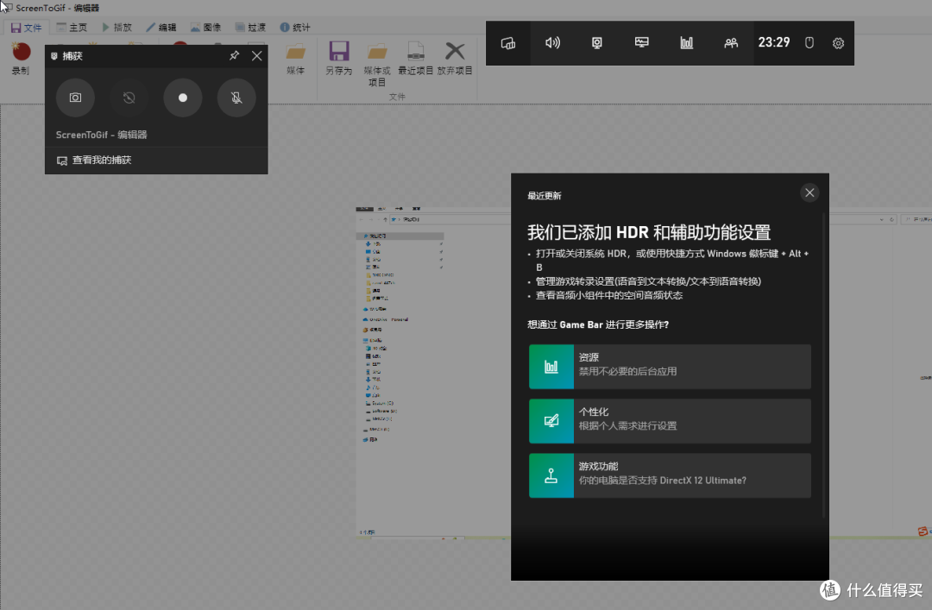Take a screenshot with the camera button
The height and width of the screenshot is (610, 932).
[x=75, y=97]
